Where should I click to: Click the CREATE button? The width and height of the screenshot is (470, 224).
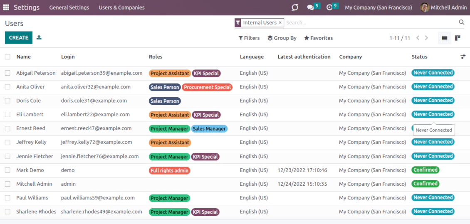coord(19,37)
